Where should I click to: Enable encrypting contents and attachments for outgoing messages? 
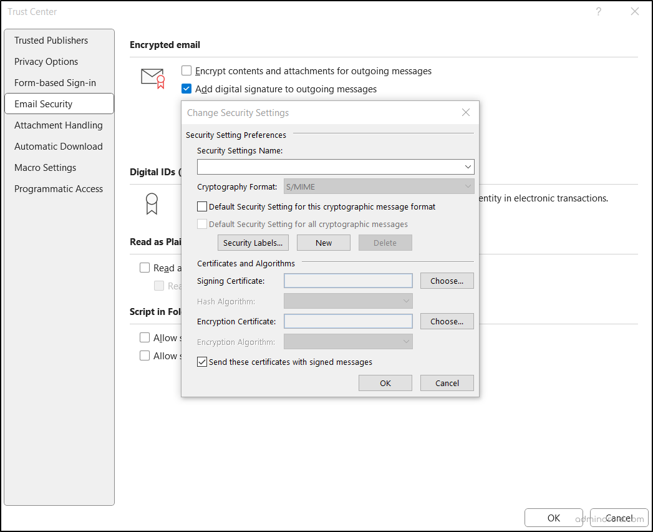186,71
